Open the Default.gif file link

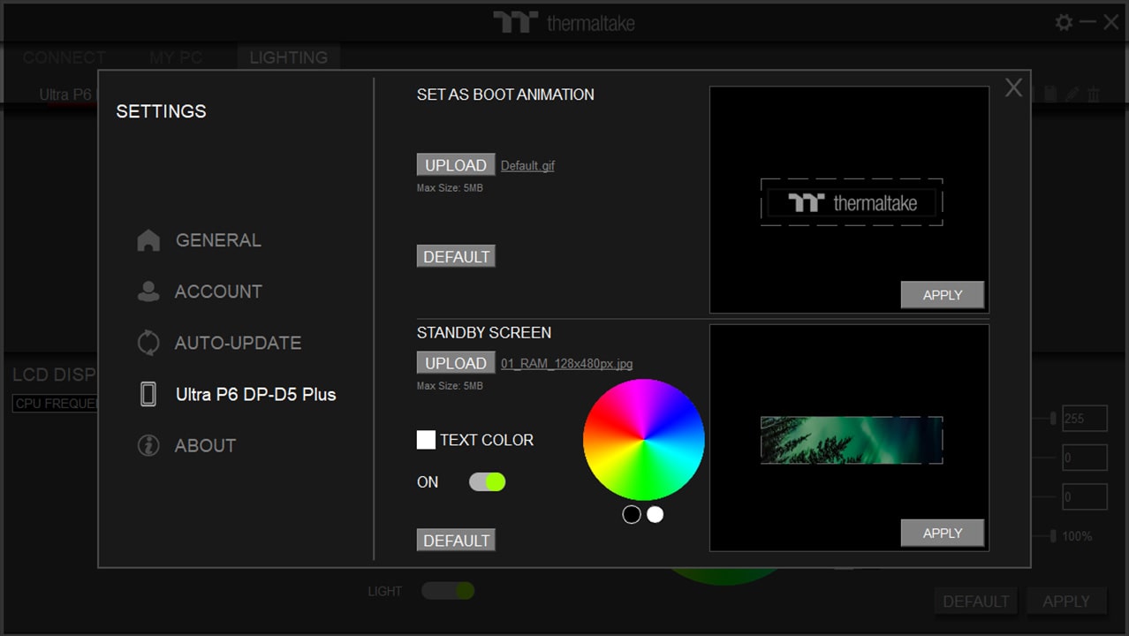(528, 165)
